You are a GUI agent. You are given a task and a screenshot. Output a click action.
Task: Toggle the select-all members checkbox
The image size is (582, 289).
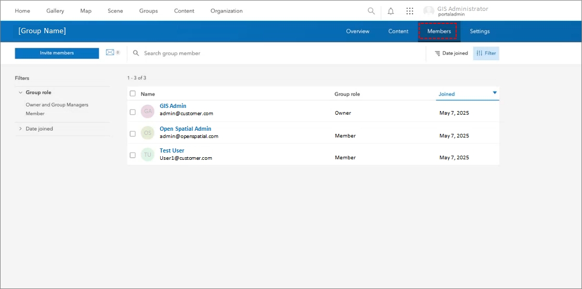pos(133,94)
